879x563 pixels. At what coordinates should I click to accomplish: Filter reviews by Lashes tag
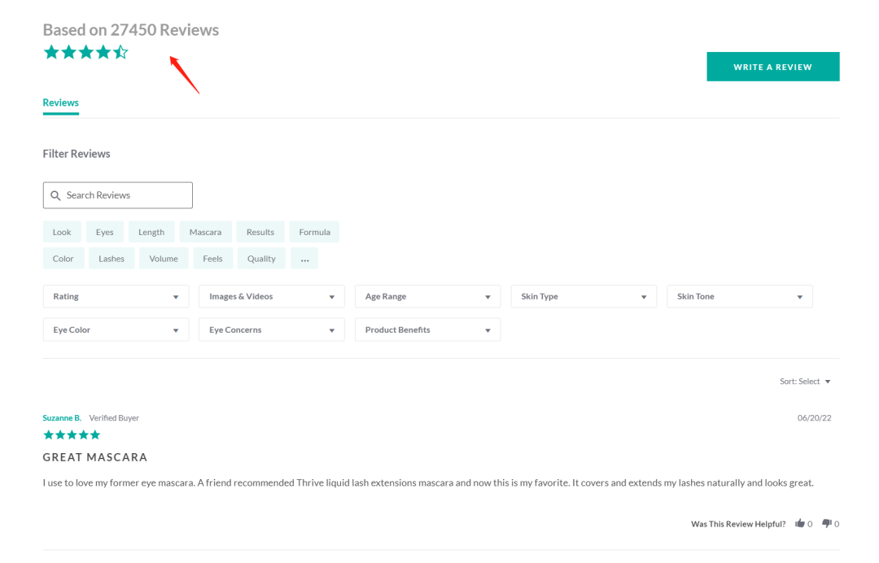[x=112, y=259]
